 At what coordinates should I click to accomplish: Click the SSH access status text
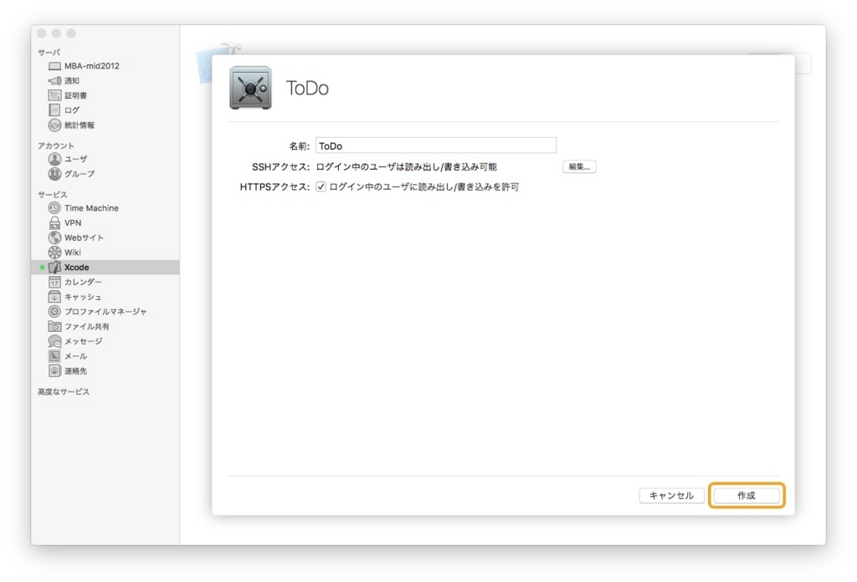(x=407, y=166)
